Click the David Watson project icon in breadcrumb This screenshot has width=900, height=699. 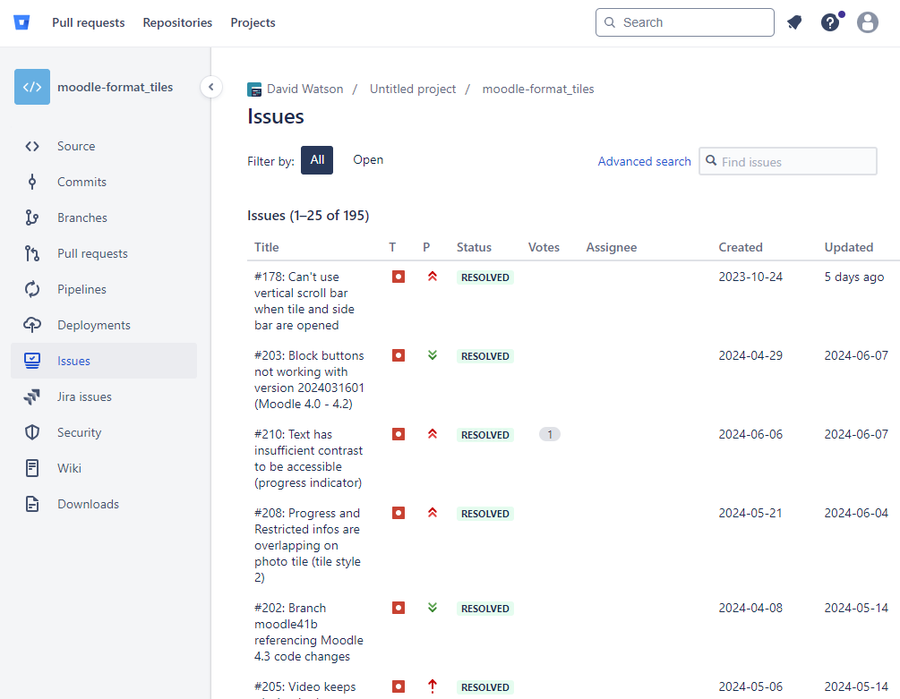(254, 90)
